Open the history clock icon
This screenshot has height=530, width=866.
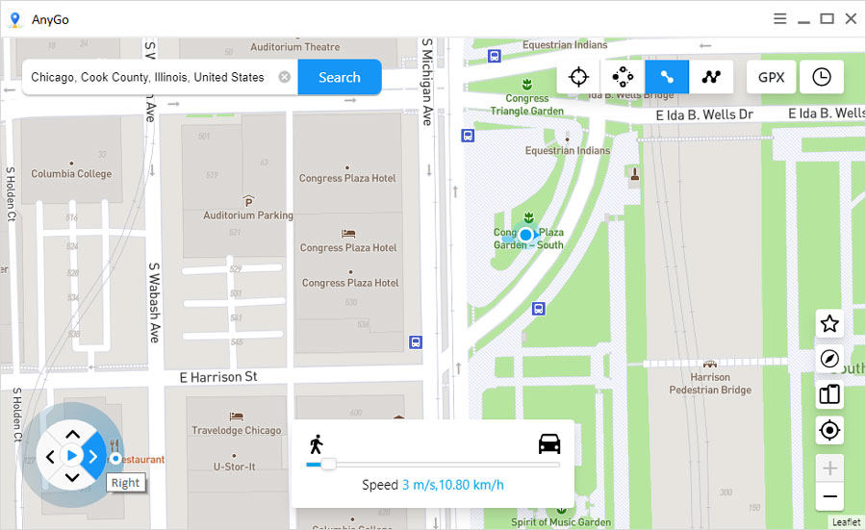pos(821,77)
